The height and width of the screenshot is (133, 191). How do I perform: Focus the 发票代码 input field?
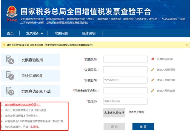click(125, 59)
